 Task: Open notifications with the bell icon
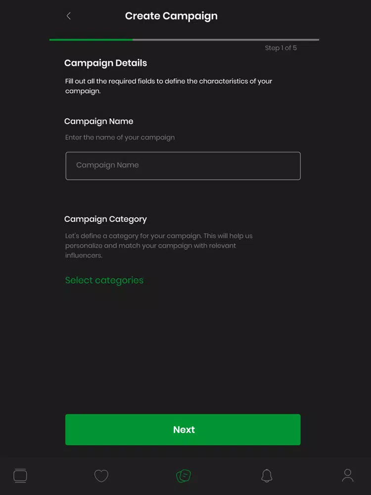point(267,475)
